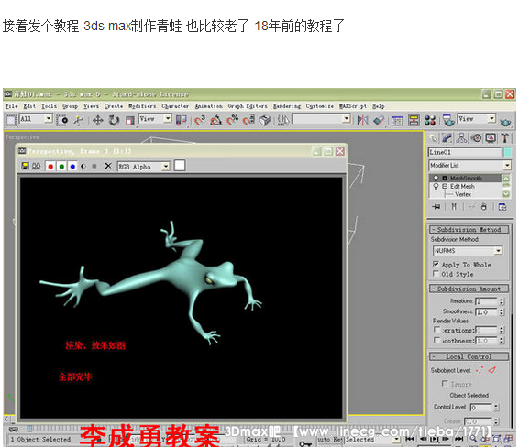The image size is (519, 447).
Task: Click the Mirror Selected Objects icon
Action: coord(363,120)
